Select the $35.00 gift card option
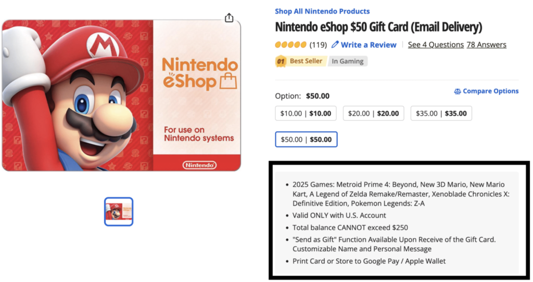 [x=441, y=113]
